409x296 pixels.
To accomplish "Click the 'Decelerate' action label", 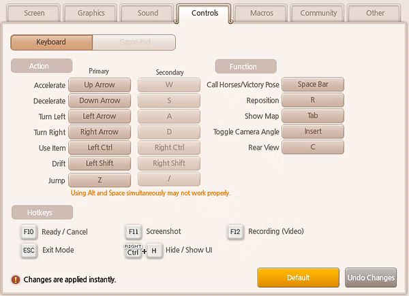I will pos(49,101).
